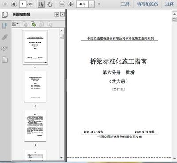
Task: Click document scroll up arrow
Action: point(174,14)
